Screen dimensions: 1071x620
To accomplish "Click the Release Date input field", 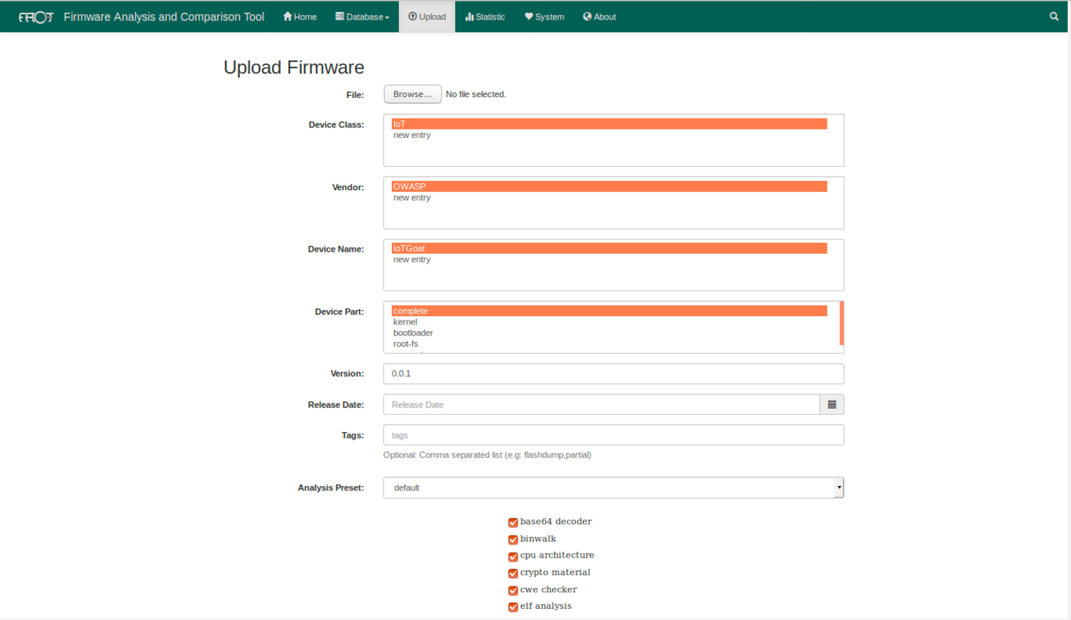I will [x=602, y=404].
